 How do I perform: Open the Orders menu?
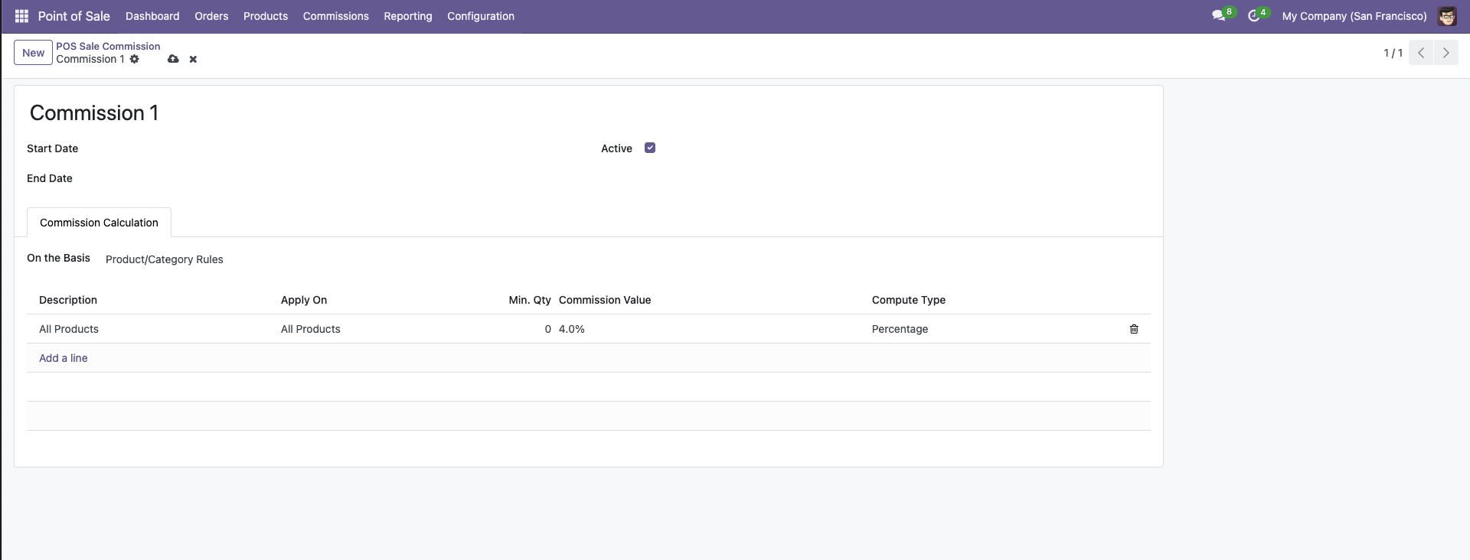(211, 16)
